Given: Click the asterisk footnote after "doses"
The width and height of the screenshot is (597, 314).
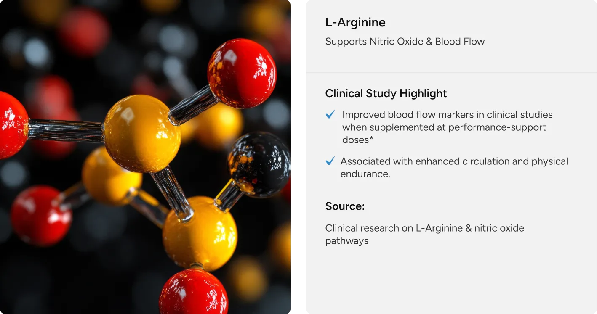Looking at the screenshot, I should 371,140.
